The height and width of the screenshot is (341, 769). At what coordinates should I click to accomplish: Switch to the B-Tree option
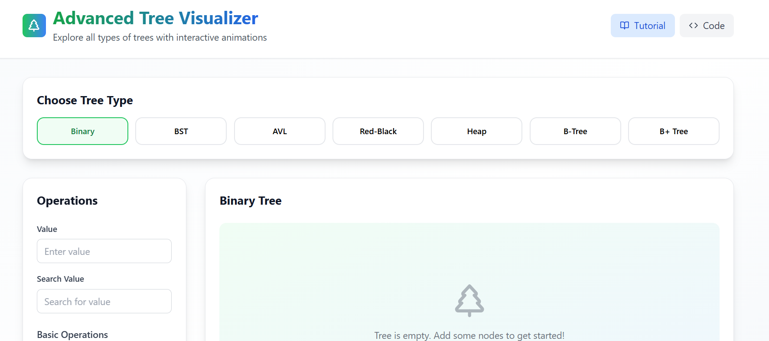pos(575,131)
